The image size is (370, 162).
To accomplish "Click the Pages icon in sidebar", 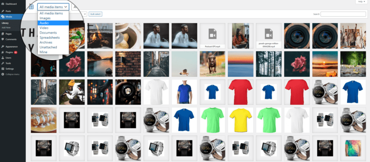I will coord(3,34).
